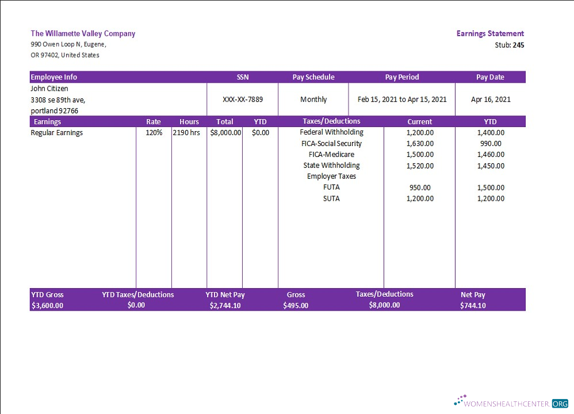574x414 pixels.
Task: Click the FUTA current amount 950.00
Action: coord(420,187)
